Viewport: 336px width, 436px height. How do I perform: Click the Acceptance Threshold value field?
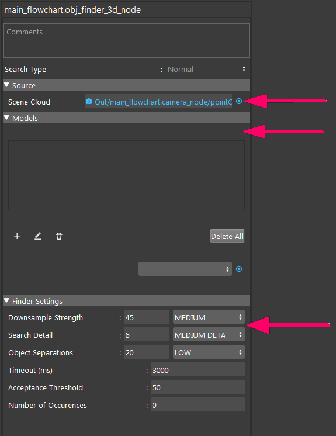pos(198,387)
